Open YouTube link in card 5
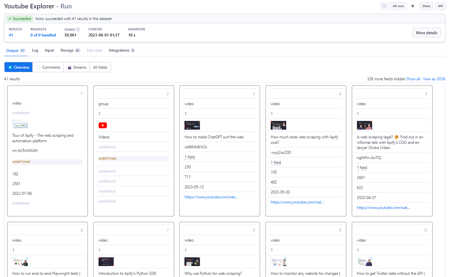Screen dimensions: 450x277 [383, 208]
